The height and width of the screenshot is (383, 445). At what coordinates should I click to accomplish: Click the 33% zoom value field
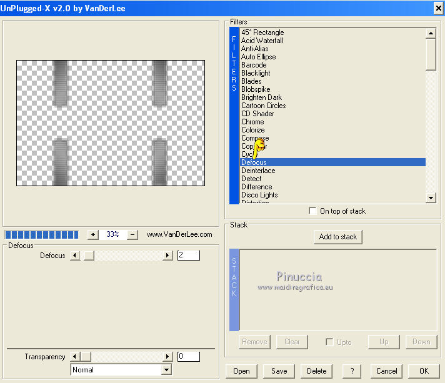[112, 235]
